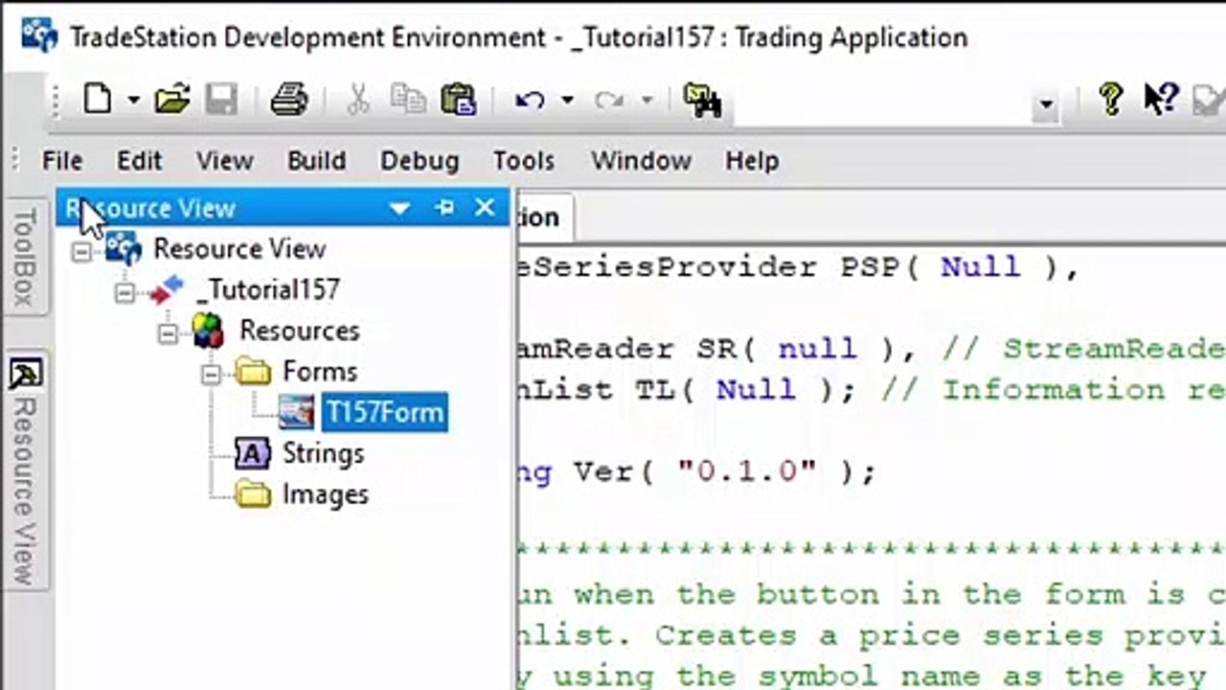This screenshot has width=1226, height=690.
Task: Select the T157Form tree item
Action: pyautogui.click(x=384, y=413)
